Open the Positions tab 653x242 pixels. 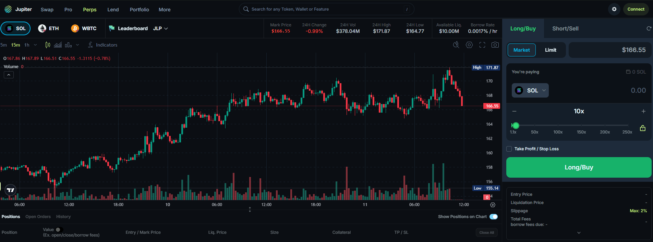coord(11,217)
